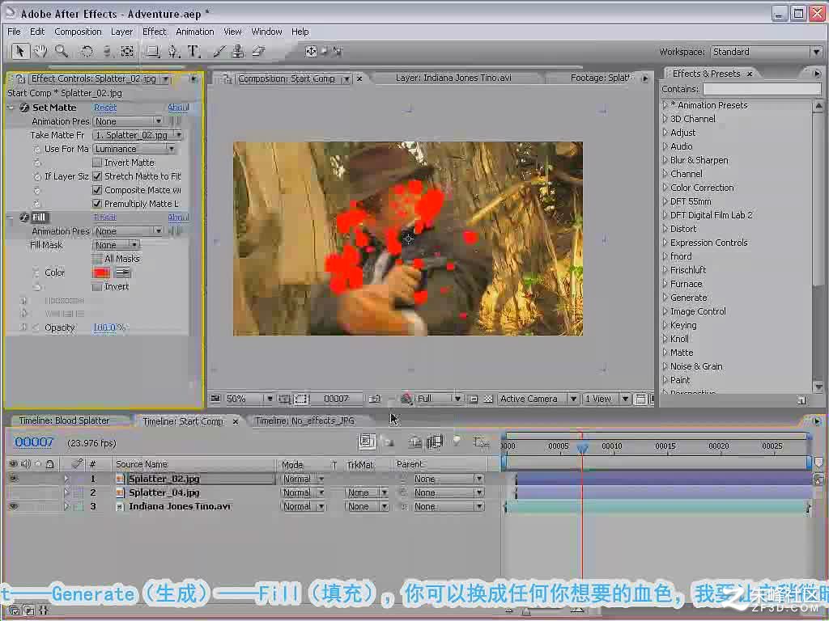This screenshot has height=621, width=829.
Task: Click the red Fill Color swatch
Action: click(x=101, y=272)
